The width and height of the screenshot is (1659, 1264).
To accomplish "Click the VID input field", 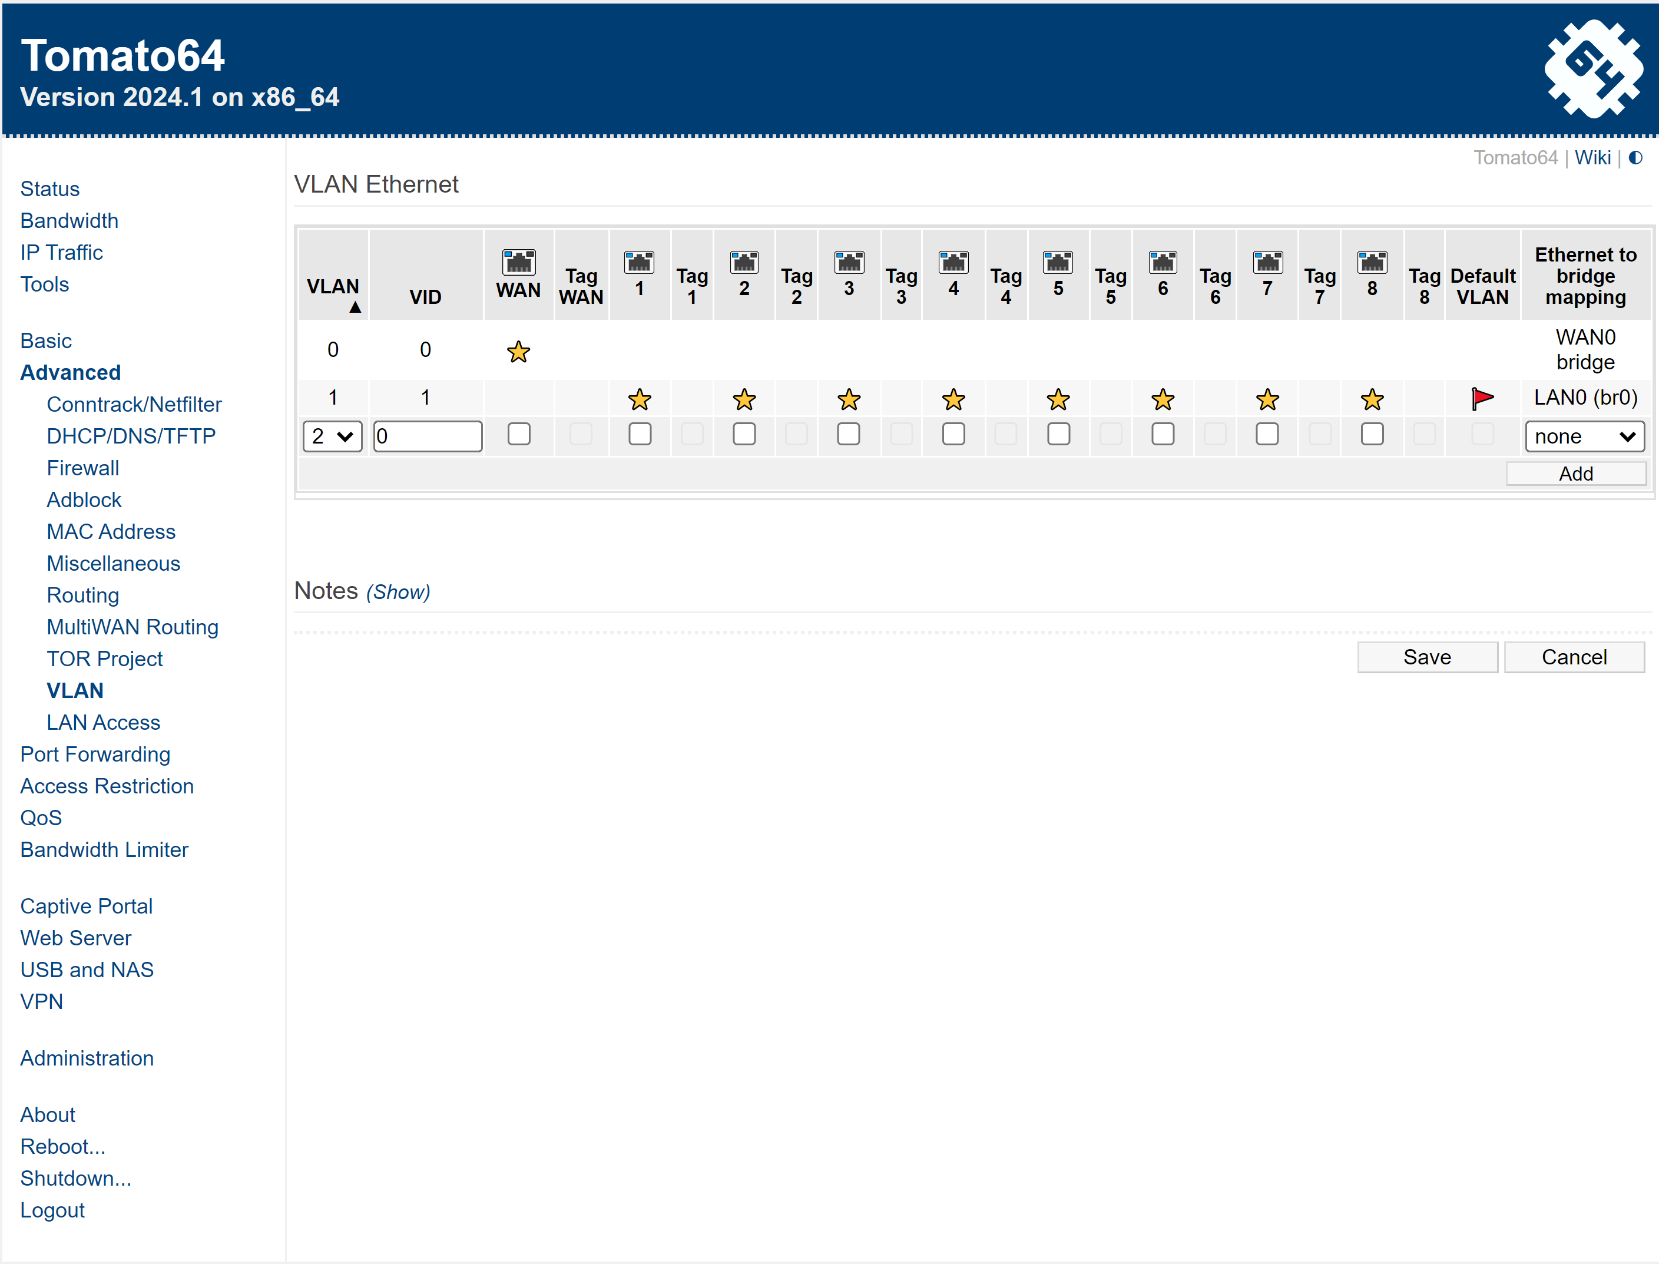I will (x=428, y=436).
